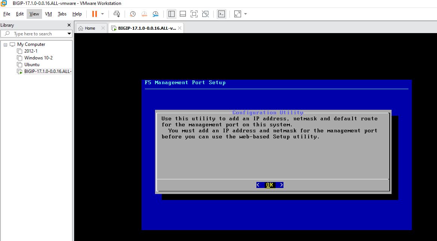Close the BIGIP-17.1.0 tab

(180, 28)
